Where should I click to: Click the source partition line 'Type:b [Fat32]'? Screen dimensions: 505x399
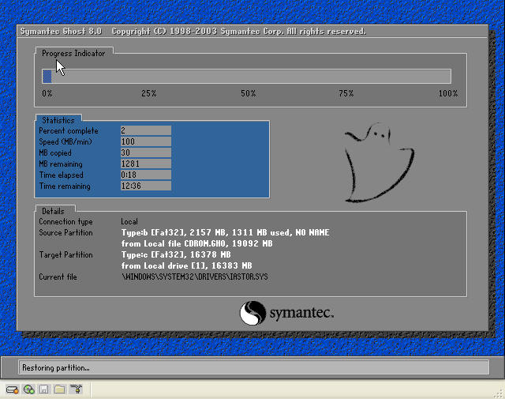pos(225,232)
